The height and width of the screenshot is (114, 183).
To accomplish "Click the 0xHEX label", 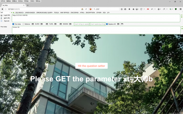I will 37,24.
